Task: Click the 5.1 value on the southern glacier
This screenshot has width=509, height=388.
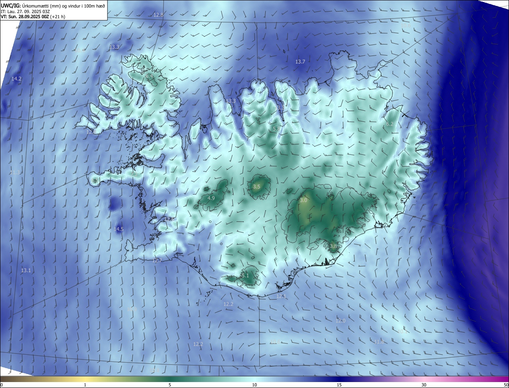Action: [245, 276]
